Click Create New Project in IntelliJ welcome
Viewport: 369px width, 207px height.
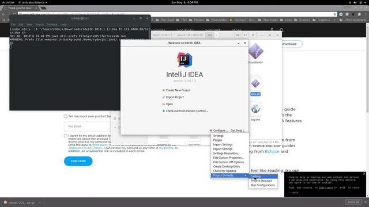pyautogui.click(x=178, y=90)
